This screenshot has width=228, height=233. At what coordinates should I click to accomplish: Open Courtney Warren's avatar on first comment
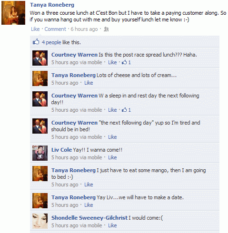[x=40, y=58]
